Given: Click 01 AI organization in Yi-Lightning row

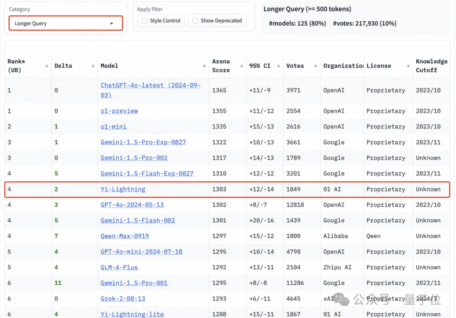Looking at the screenshot, I should pyautogui.click(x=332, y=189).
